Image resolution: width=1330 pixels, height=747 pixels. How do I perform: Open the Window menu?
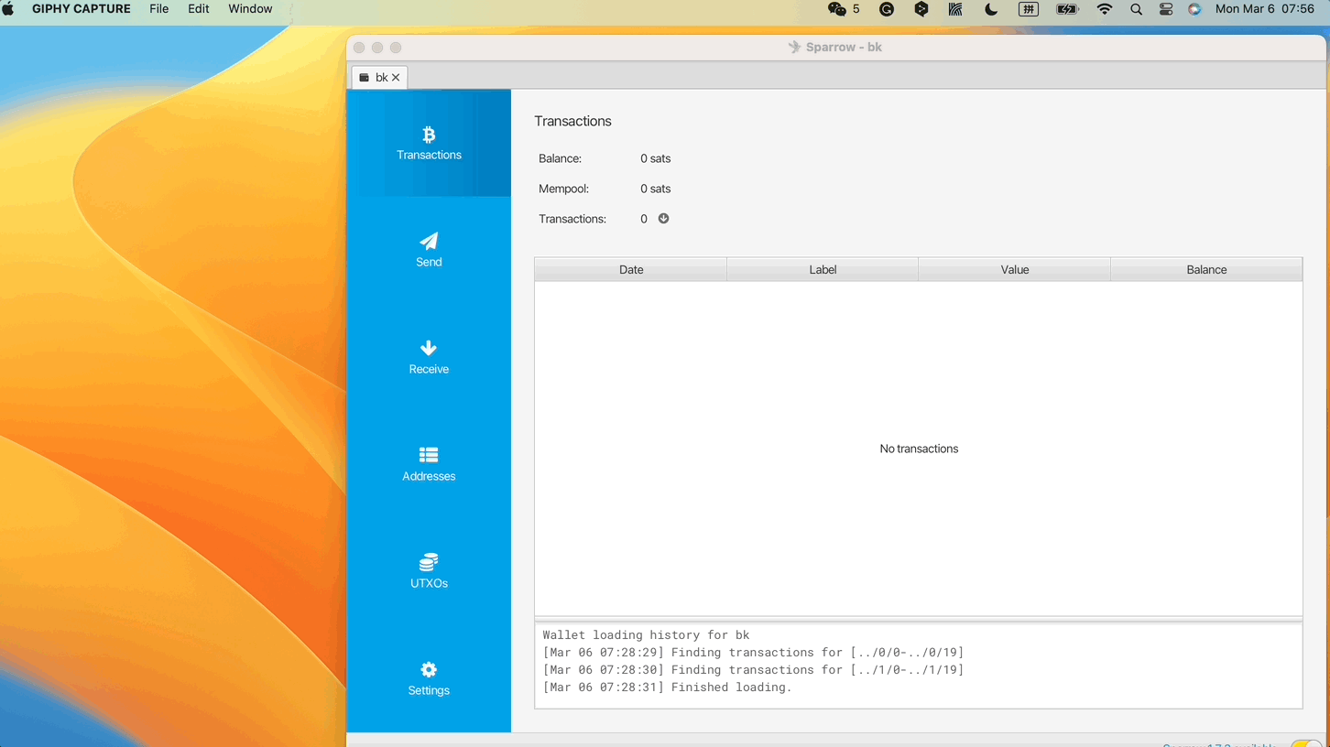pos(250,9)
